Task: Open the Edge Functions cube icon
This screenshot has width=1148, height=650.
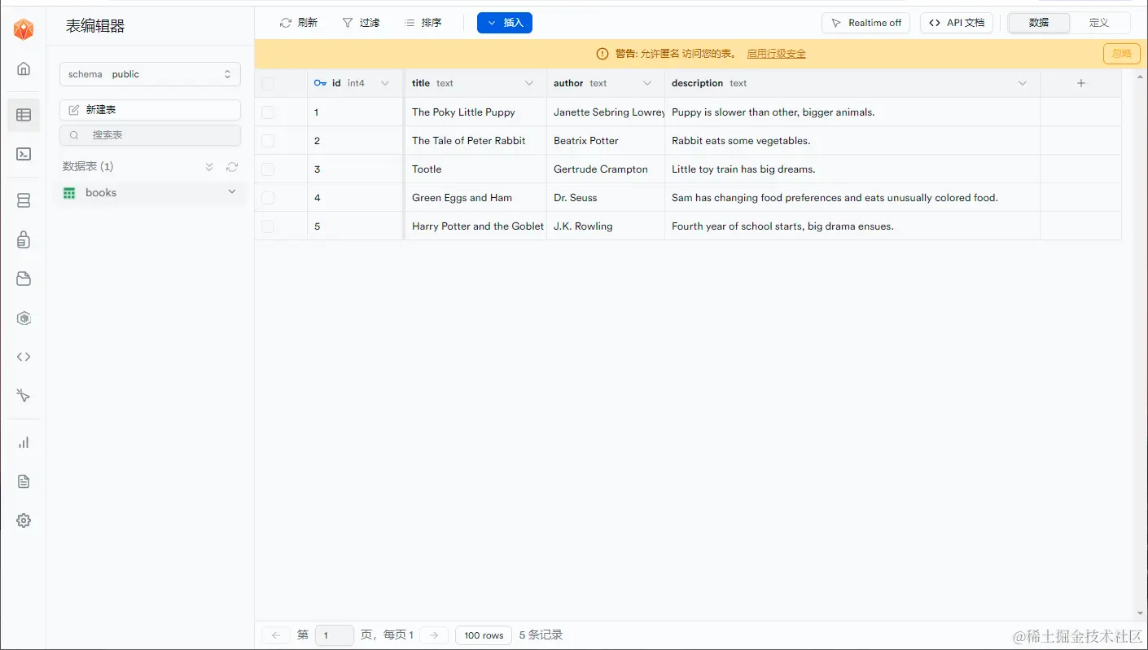Action: [24, 318]
